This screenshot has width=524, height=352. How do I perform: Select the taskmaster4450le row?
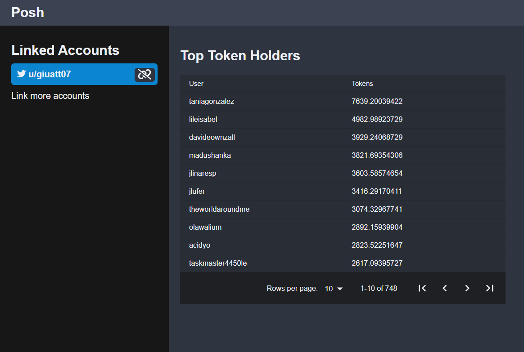click(x=343, y=263)
